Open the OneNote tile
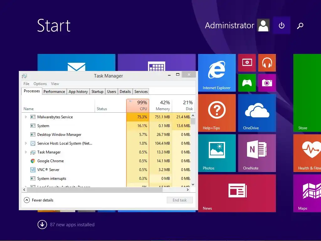Screen dimensions: 321x241 [257, 153]
